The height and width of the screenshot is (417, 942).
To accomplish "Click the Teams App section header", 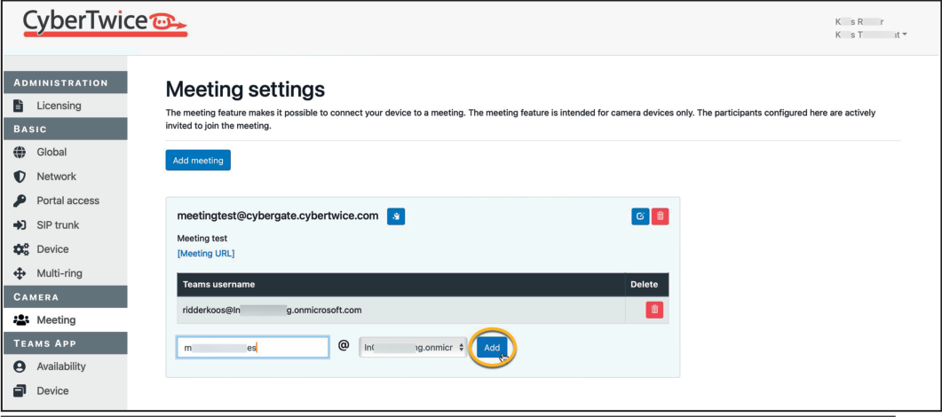I will tap(66, 343).
